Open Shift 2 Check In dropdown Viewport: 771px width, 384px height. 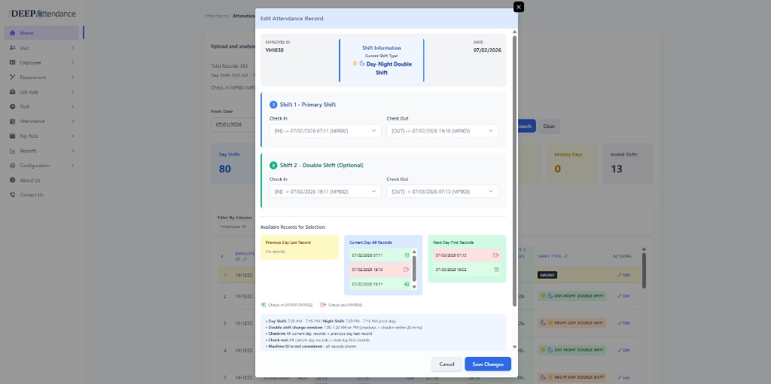click(x=325, y=191)
